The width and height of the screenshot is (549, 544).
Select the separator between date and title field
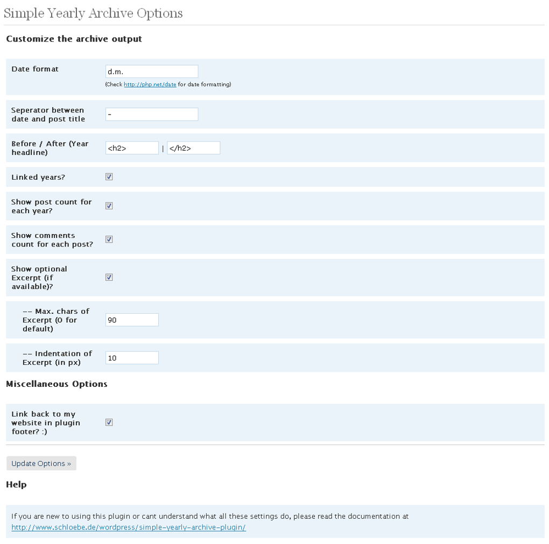click(x=152, y=114)
